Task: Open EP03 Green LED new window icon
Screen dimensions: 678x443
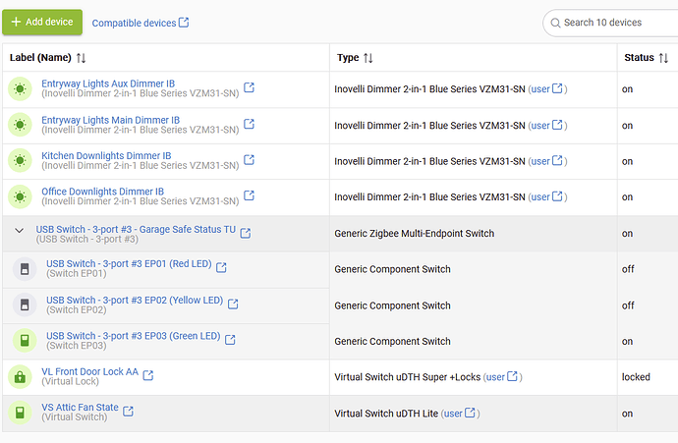Action: click(230, 340)
